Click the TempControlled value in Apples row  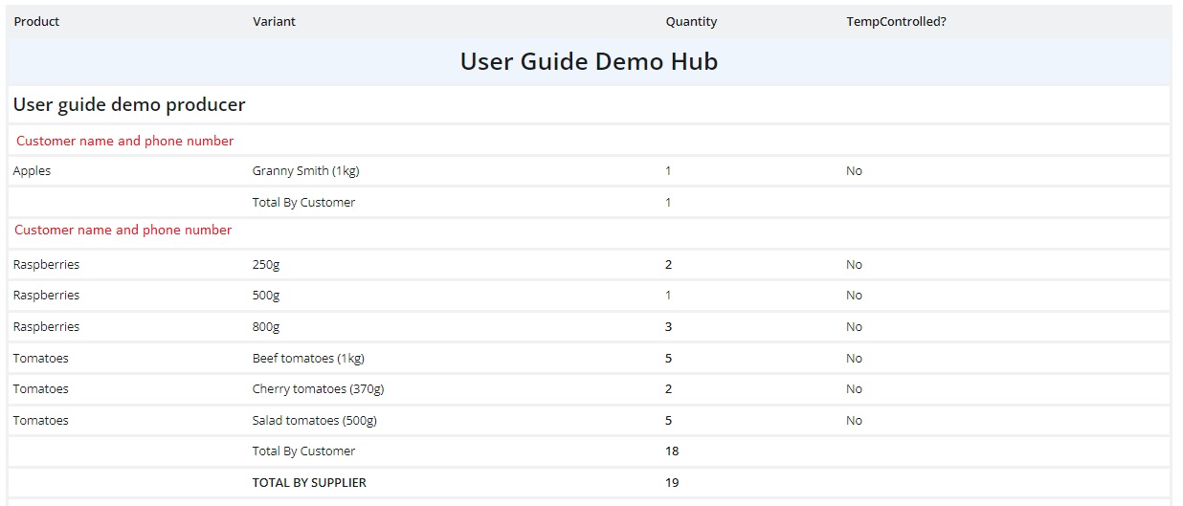point(854,171)
